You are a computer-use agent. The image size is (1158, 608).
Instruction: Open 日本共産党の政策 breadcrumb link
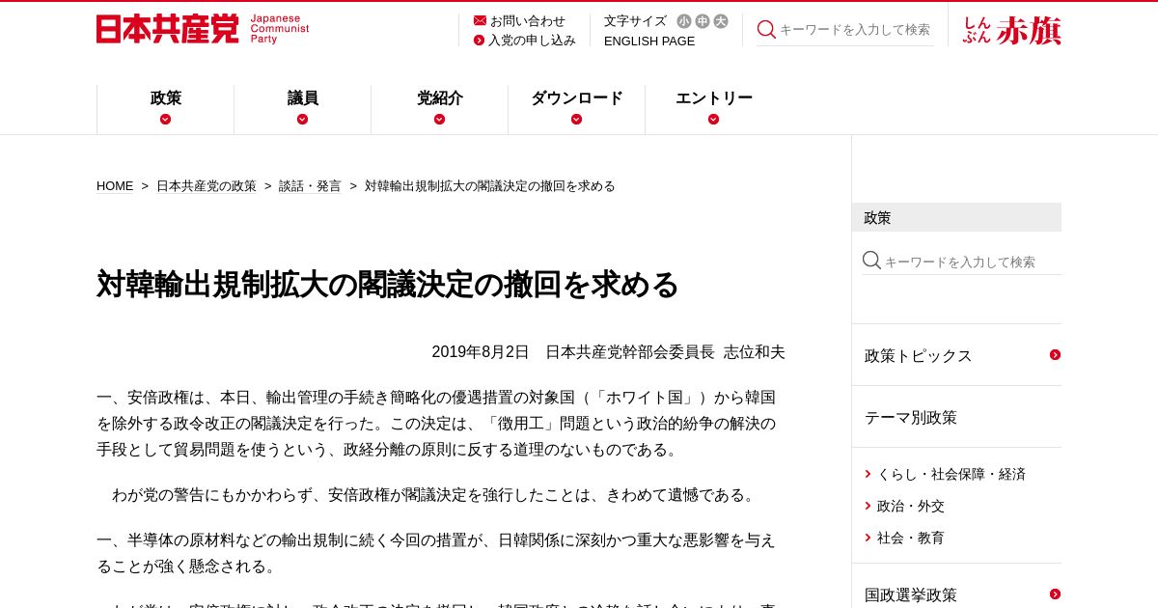coord(207,186)
